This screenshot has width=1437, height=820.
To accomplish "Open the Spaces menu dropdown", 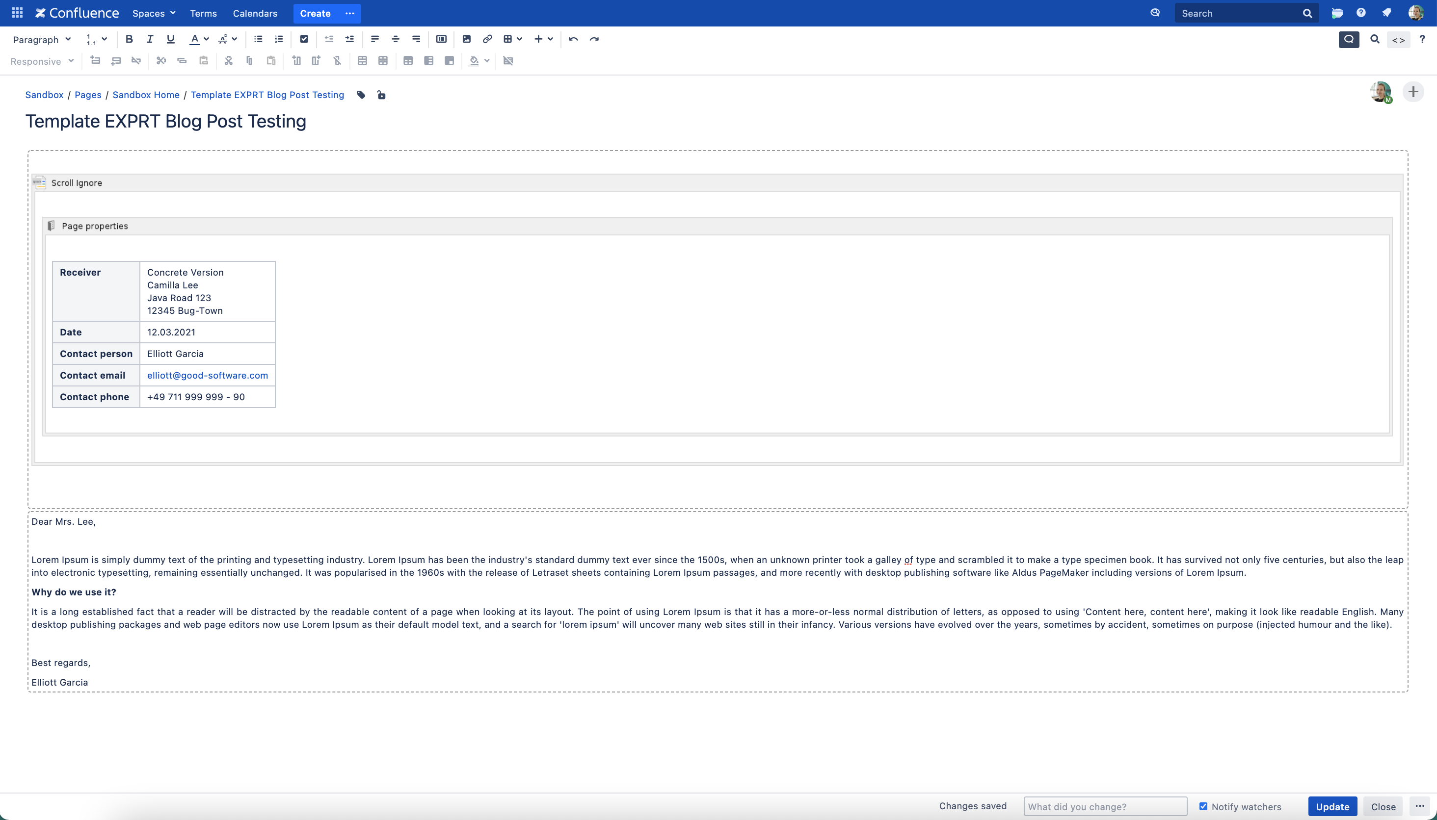I will click(154, 13).
